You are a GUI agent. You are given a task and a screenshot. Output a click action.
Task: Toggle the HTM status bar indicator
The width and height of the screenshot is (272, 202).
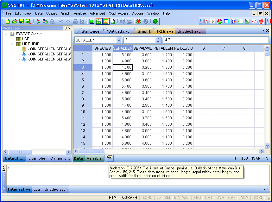click(113, 198)
